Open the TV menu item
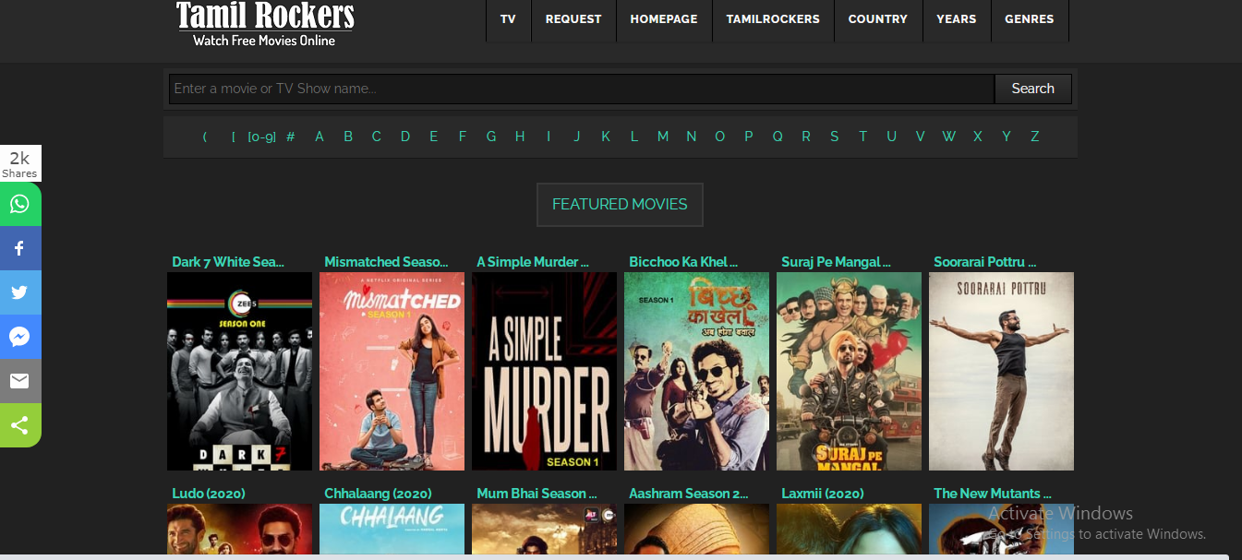The height and width of the screenshot is (560, 1242). 508,18
